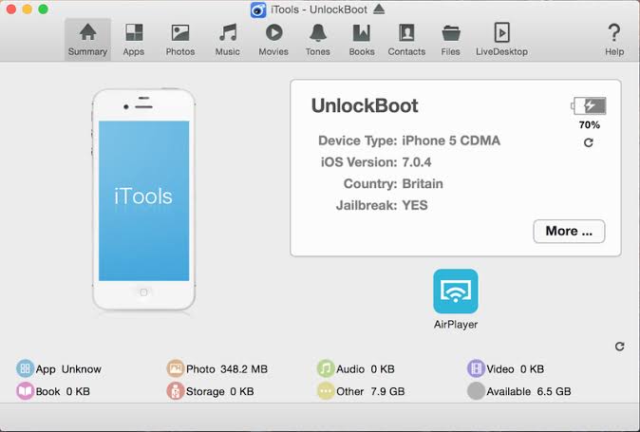Click the Photo storage category icon
The image size is (640, 432).
pos(176,368)
